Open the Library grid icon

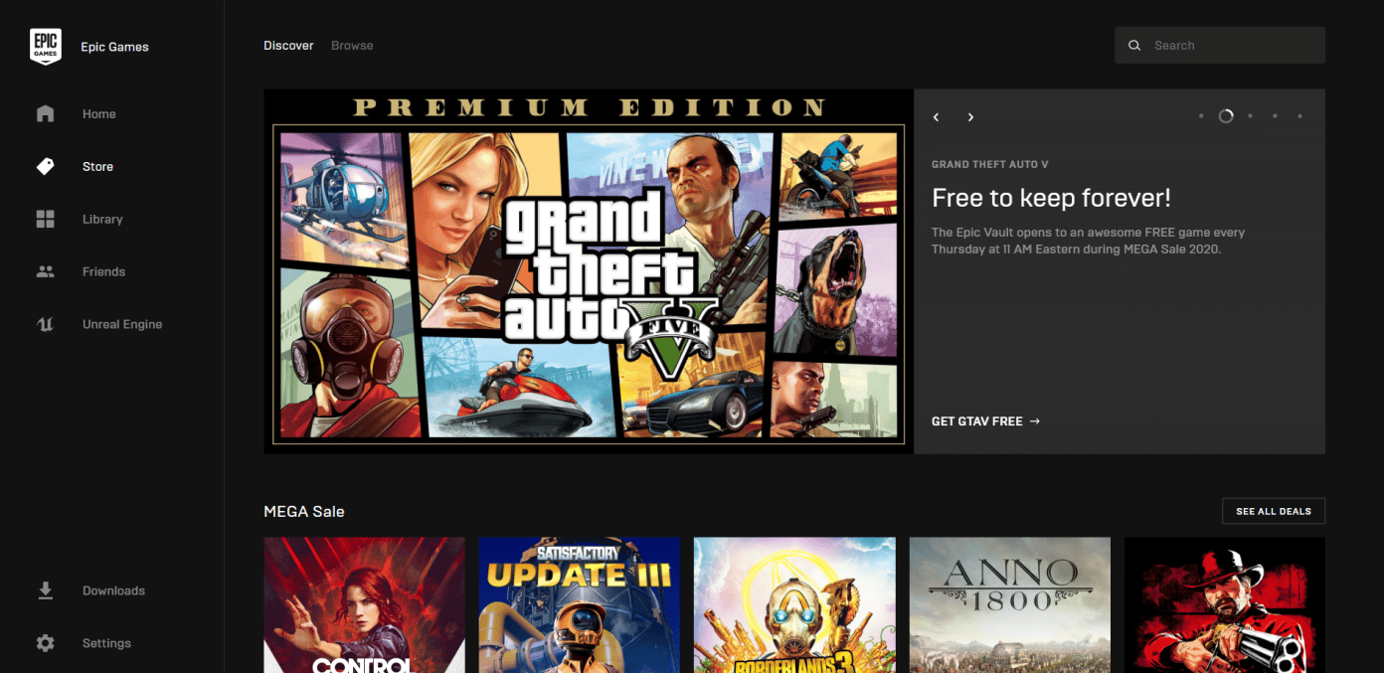[x=45, y=219]
